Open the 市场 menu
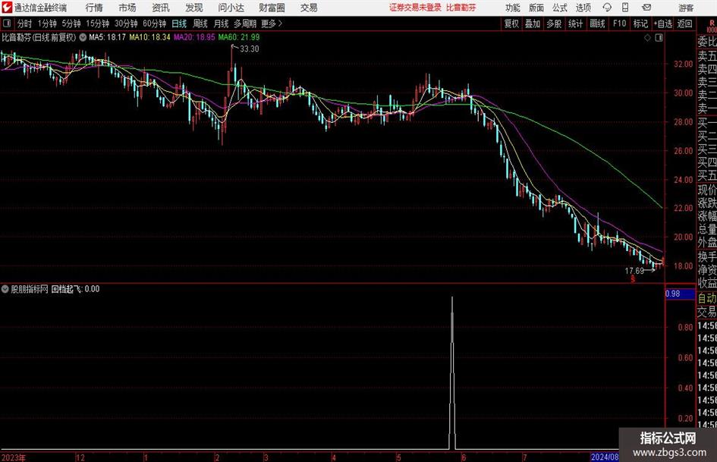 pos(127,8)
